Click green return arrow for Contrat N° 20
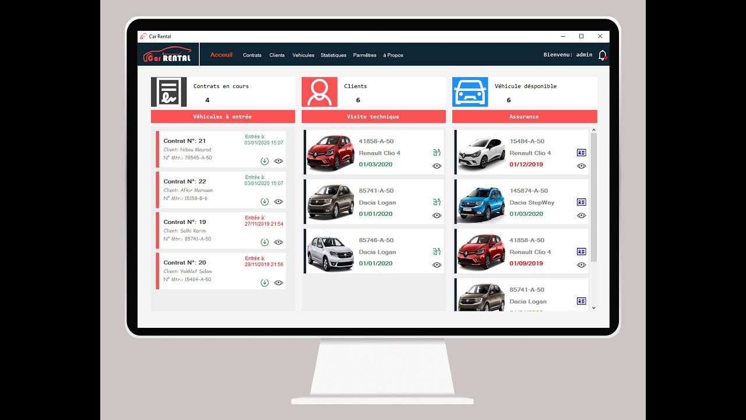This screenshot has height=420, width=746. coord(265,283)
